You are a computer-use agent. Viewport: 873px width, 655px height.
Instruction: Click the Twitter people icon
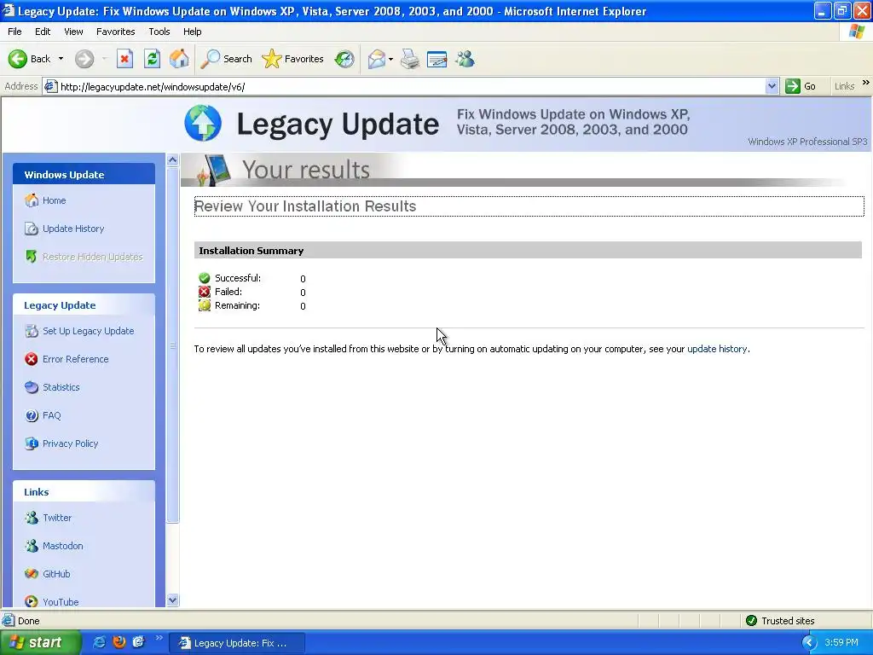coord(32,518)
